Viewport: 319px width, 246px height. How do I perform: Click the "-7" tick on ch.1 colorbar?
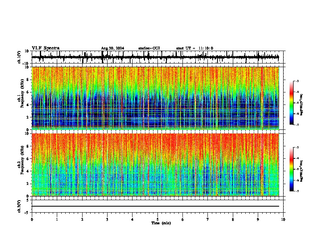[x=297, y=125]
